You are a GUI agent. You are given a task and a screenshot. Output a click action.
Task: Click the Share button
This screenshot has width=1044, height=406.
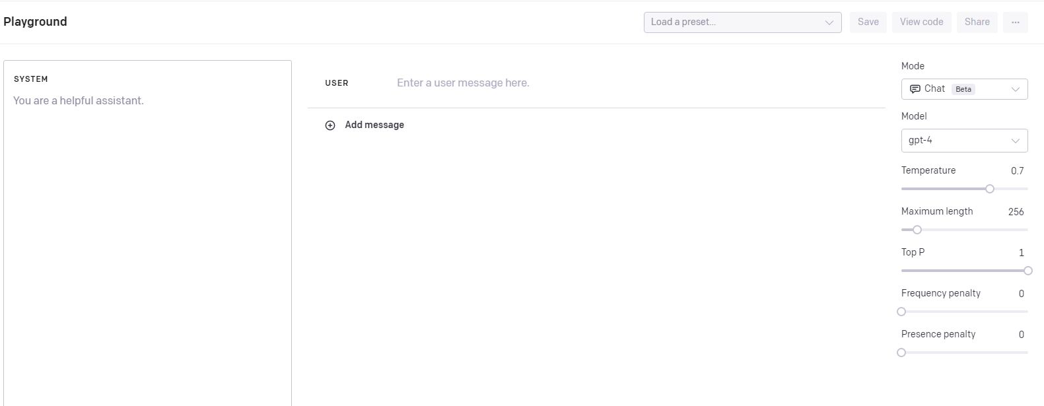click(977, 22)
